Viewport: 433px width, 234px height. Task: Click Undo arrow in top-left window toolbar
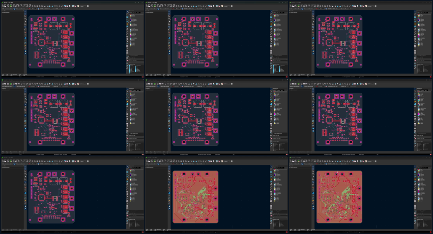[x=21, y=6]
